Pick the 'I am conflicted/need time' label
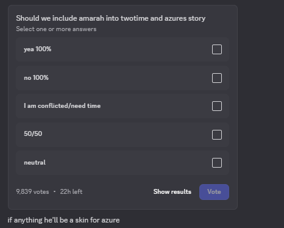Screen dimensions: 284x228 [x=62, y=106]
